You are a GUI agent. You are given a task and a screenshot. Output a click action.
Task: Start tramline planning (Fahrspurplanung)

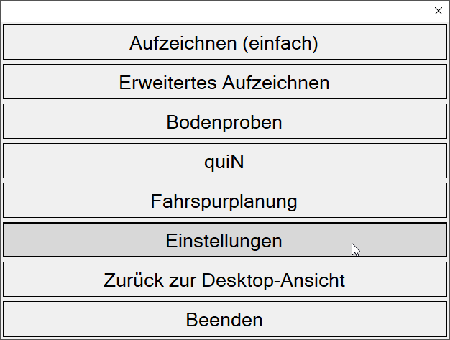point(224,201)
